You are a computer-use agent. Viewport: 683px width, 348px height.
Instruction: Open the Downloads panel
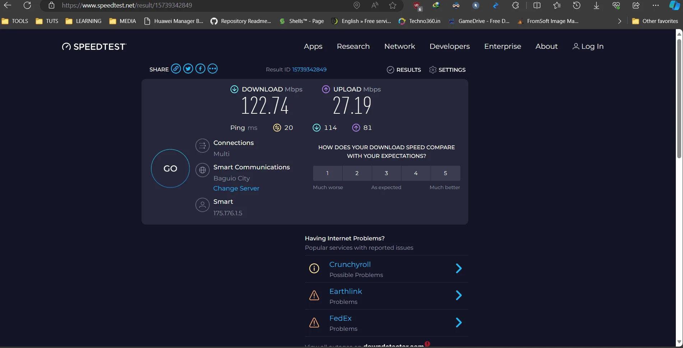pos(596,5)
